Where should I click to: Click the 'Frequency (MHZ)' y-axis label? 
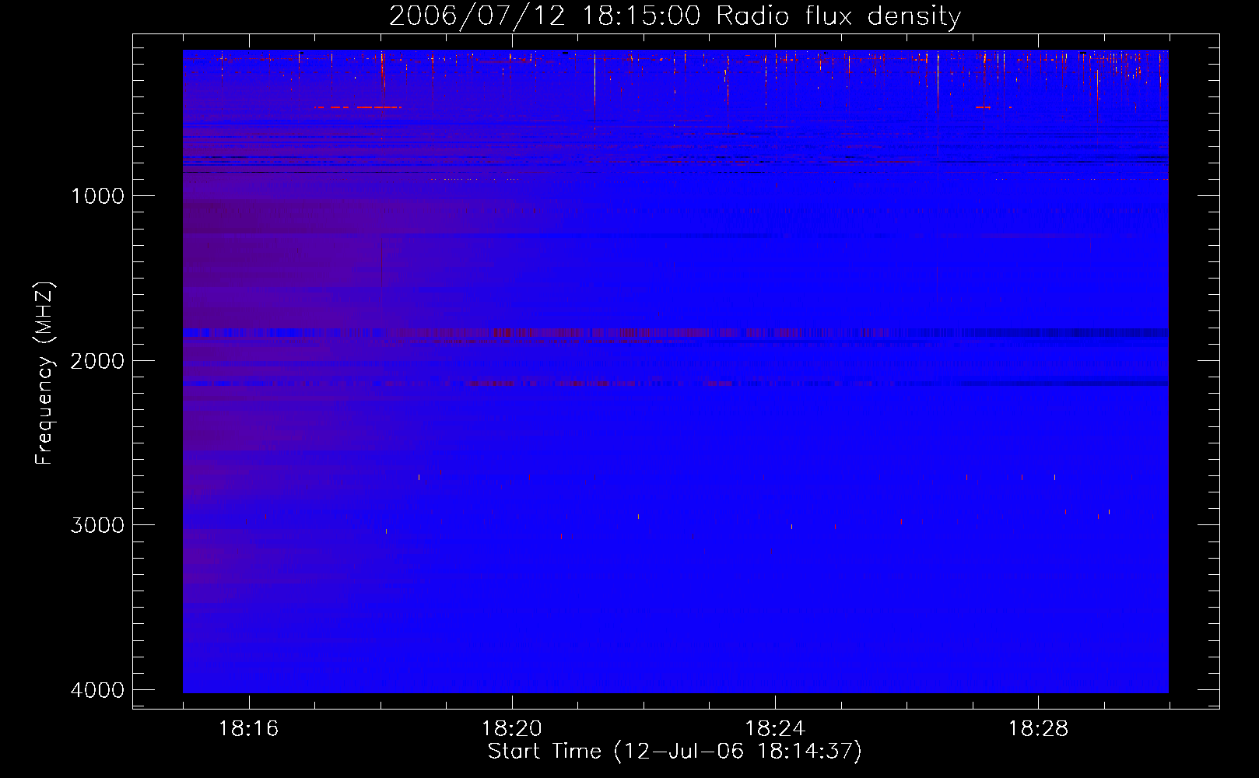click(44, 373)
